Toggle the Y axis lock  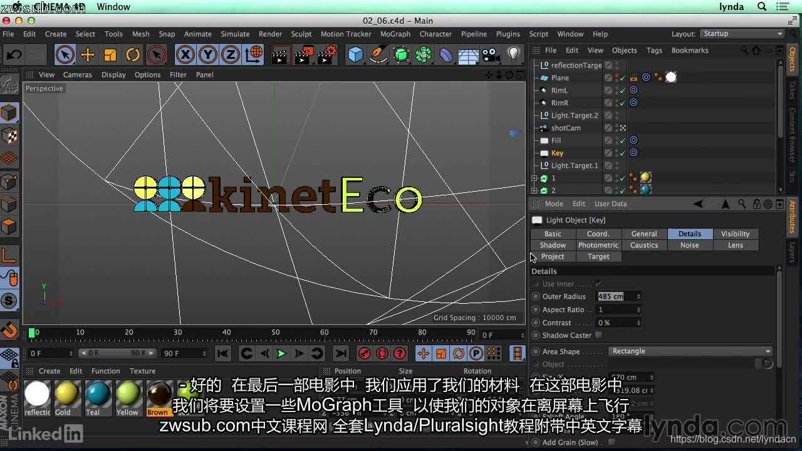(x=208, y=55)
